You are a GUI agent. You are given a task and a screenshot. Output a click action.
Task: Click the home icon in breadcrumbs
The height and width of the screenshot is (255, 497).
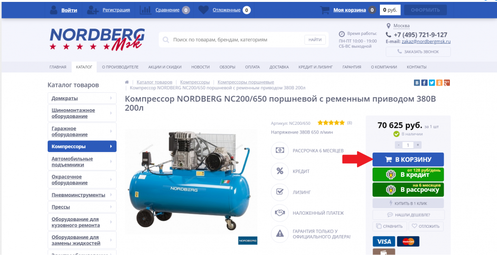pyautogui.click(x=127, y=82)
